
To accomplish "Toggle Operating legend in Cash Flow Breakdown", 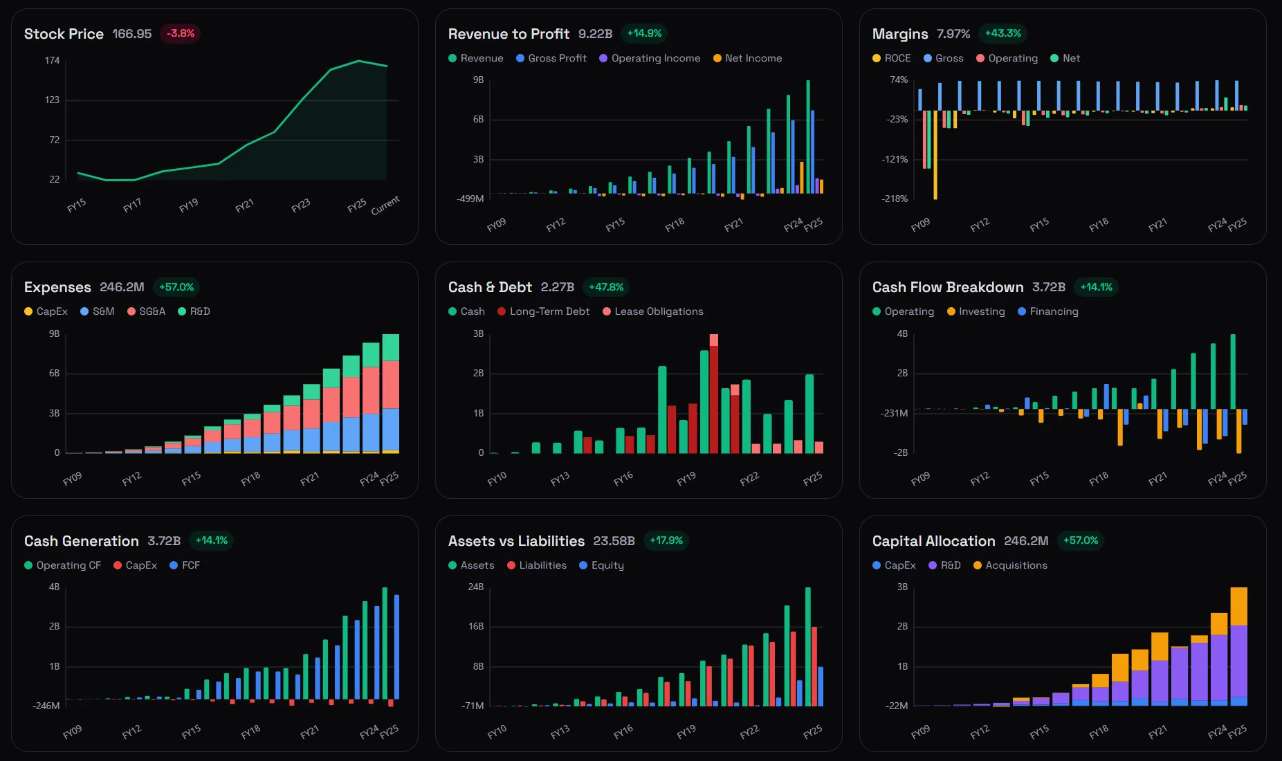I will 904,311.
